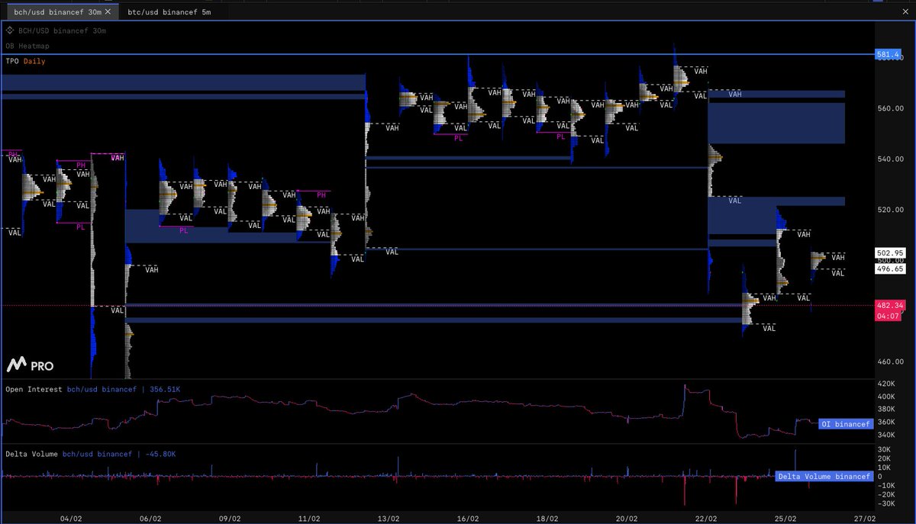Click the 496.65 price label

(890, 268)
